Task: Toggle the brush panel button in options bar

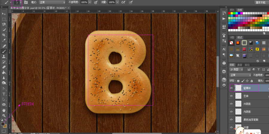Action: tap(26, 2)
